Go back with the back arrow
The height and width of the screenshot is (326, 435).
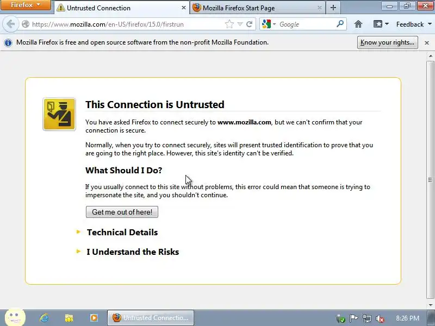[x=10, y=24]
